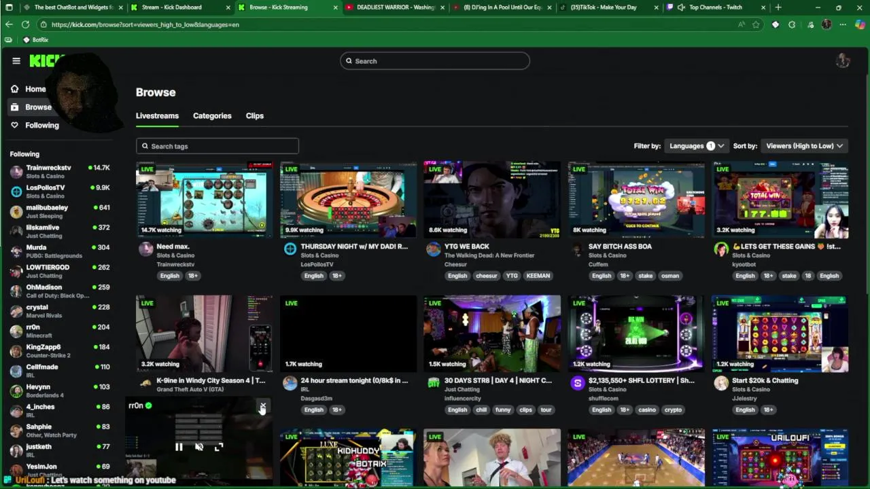The height and width of the screenshot is (489, 870).
Task: Switch to the Livestreams tab
Action: [157, 115]
